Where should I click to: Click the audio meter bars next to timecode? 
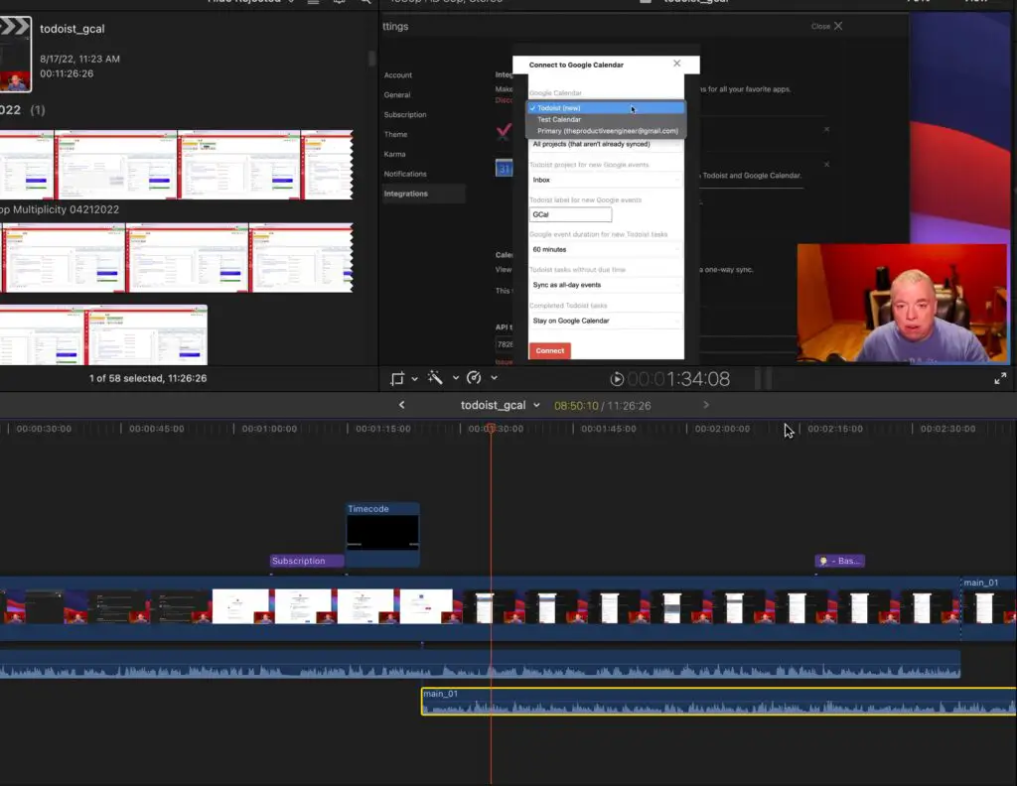click(x=764, y=378)
